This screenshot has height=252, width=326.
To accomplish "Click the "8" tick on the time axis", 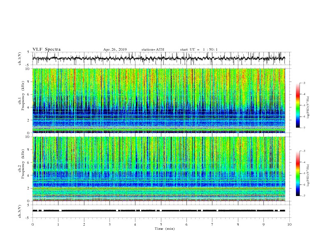I will 238,224.
